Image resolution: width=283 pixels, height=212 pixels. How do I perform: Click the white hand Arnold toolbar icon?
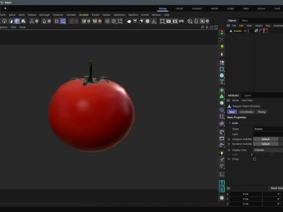coord(129,21)
